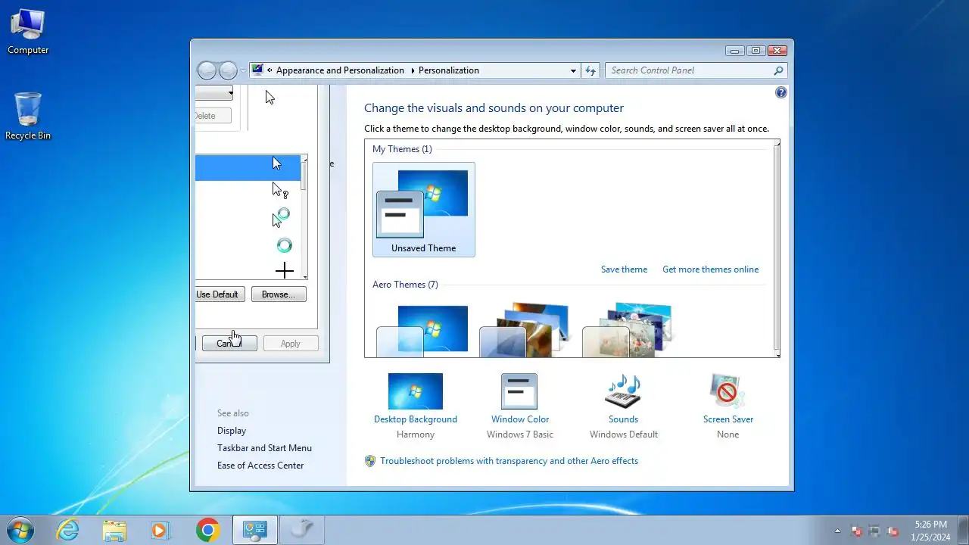Click the Desktop Background text link
Image resolution: width=969 pixels, height=545 pixels.
(x=416, y=419)
